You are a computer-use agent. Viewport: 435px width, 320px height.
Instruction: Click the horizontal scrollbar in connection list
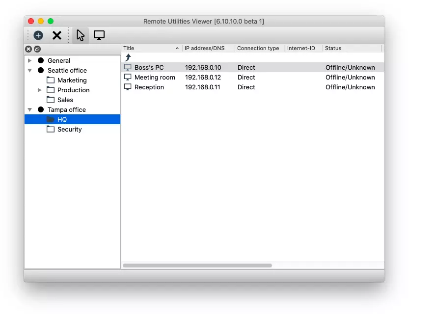197,266
